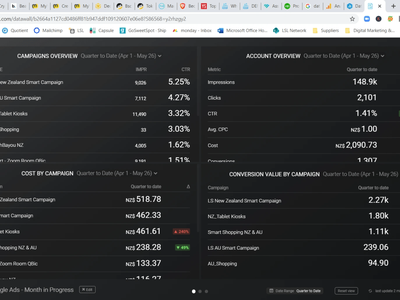The width and height of the screenshot is (400, 300).
Task: Select the Impressions 148.9k value
Action: [x=365, y=82]
